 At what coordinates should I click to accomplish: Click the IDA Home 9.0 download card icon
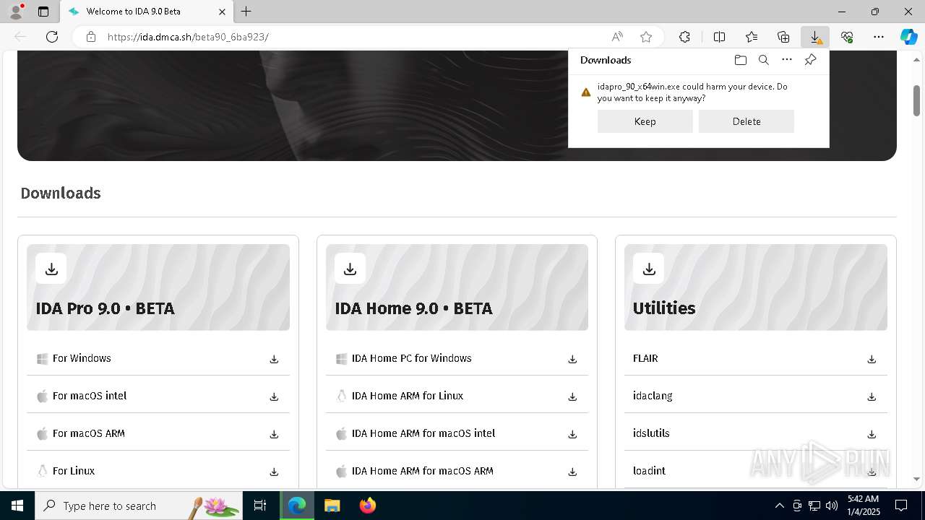[x=350, y=269]
